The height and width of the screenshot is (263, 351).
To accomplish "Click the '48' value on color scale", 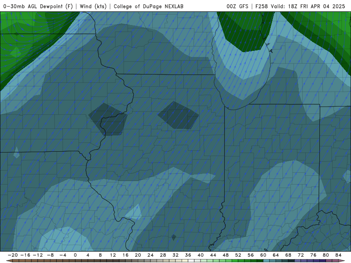I will 226,255.
